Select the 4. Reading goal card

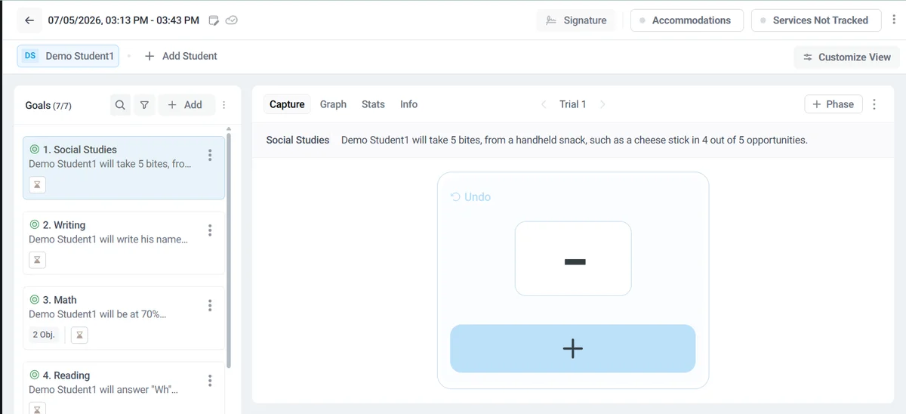pyautogui.click(x=124, y=388)
